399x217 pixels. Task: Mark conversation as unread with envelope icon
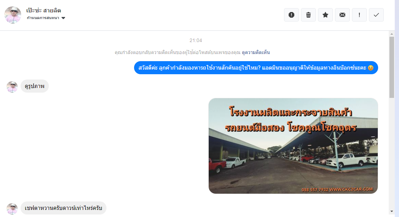tap(342, 15)
